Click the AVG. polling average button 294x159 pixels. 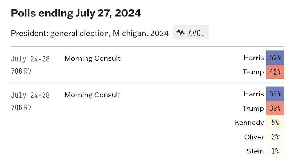coord(191,32)
